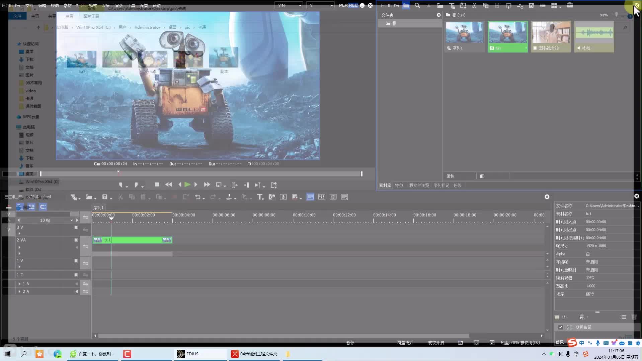642x361 pixels.
Task: Toggle bin window display icon in timeline
Action: point(310,197)
